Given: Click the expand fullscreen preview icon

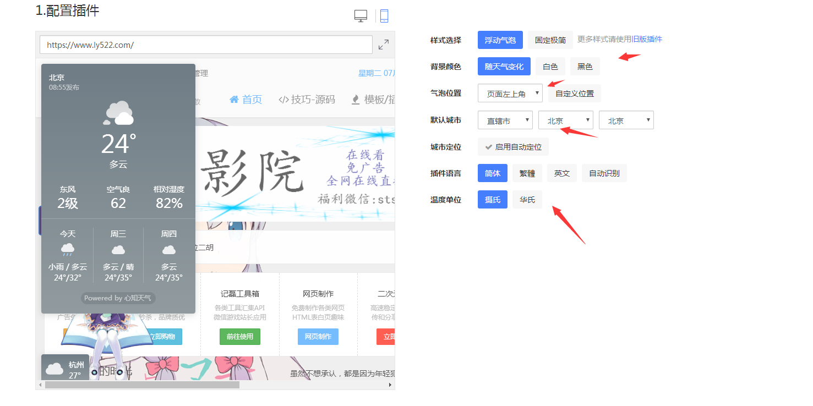Looking at the screenshot, I should point(384,45).
